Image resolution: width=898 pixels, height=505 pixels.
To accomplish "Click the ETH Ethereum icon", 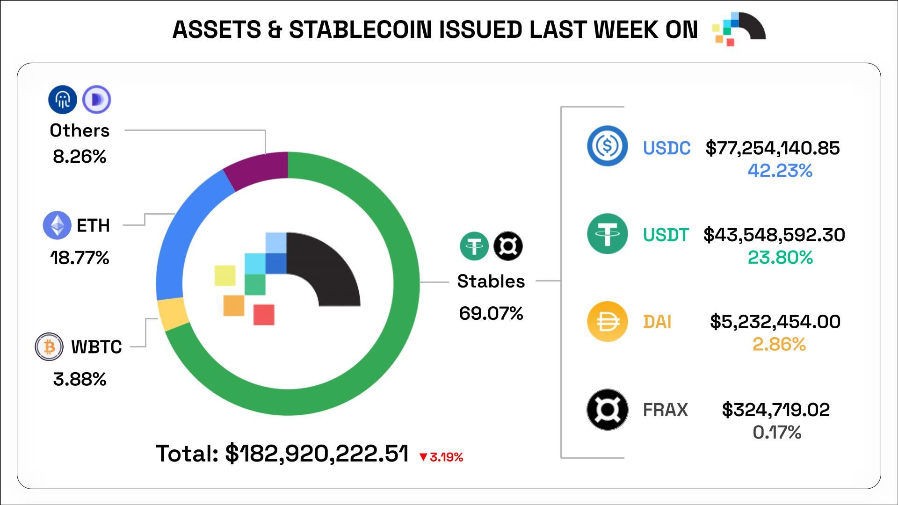I will tap(57, 225).
